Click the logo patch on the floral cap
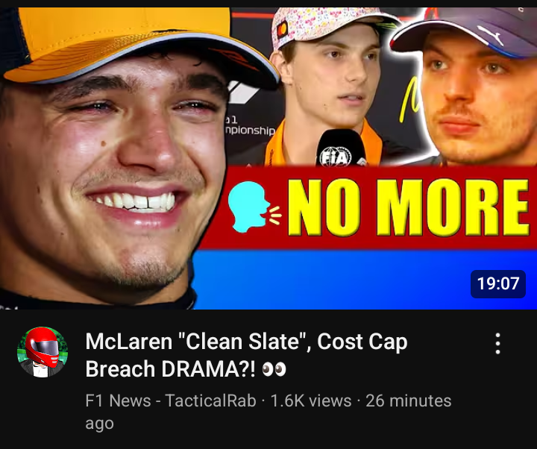The width and height of the screenshot is (537, 449). click(282, 30)
